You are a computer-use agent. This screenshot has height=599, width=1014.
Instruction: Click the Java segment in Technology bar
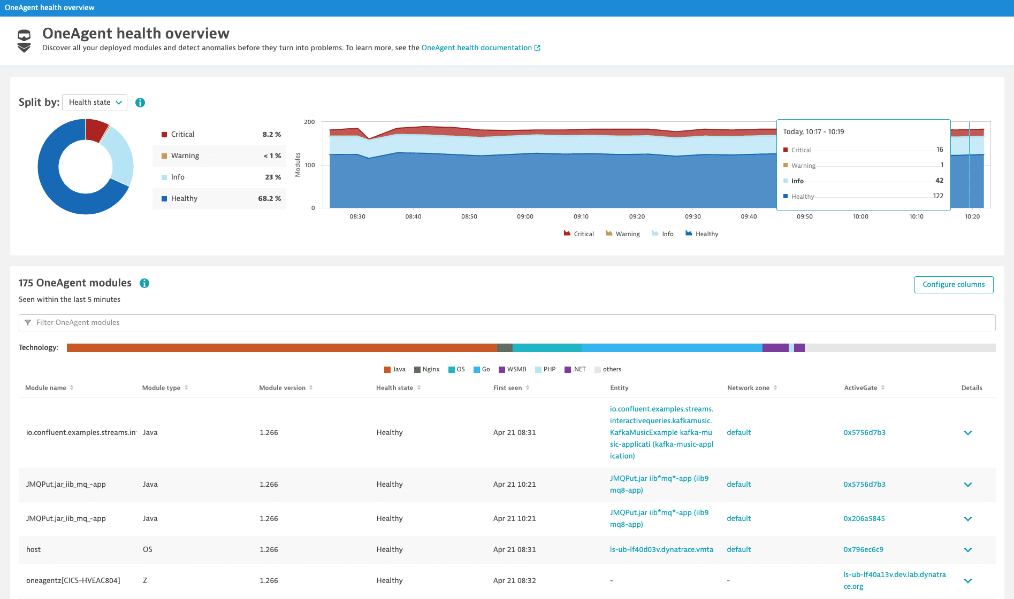[x=281, y=348]
